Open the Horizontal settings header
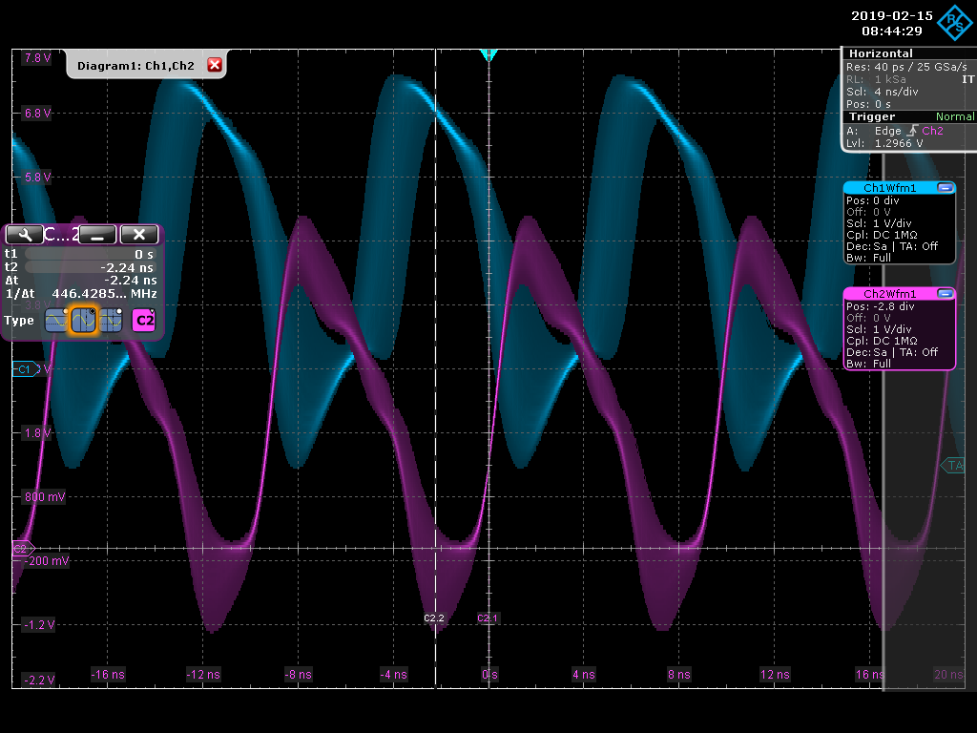The height and width of the screenshot is (733, 977). coord(881,54)
